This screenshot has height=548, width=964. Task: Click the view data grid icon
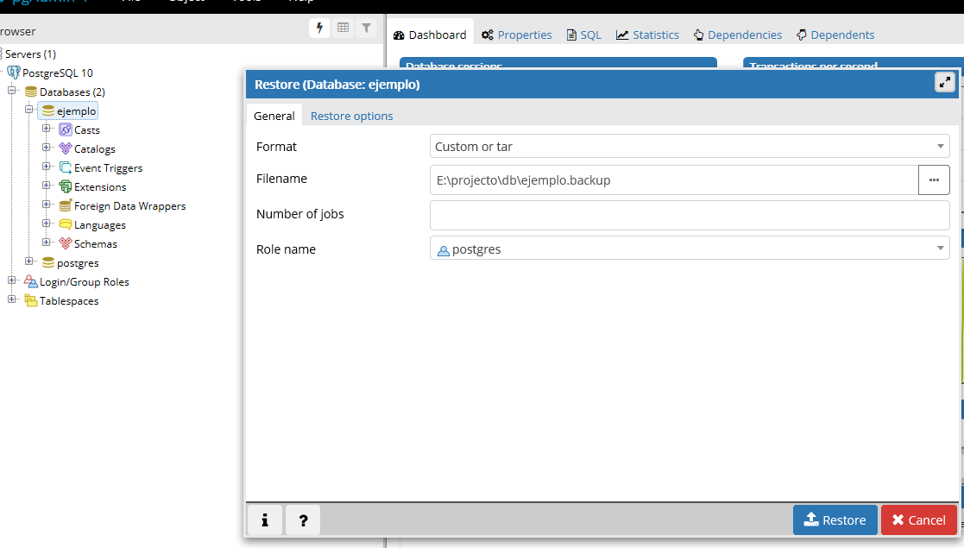pos(343,28)
